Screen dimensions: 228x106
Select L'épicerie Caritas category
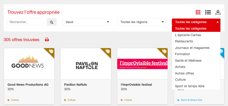(188, 35)
